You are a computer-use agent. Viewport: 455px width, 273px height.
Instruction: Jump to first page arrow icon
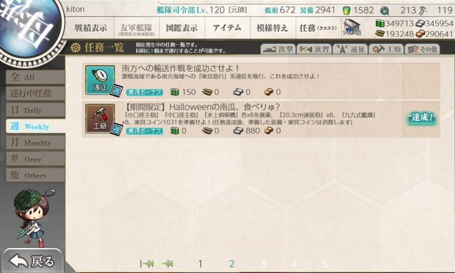147,263
